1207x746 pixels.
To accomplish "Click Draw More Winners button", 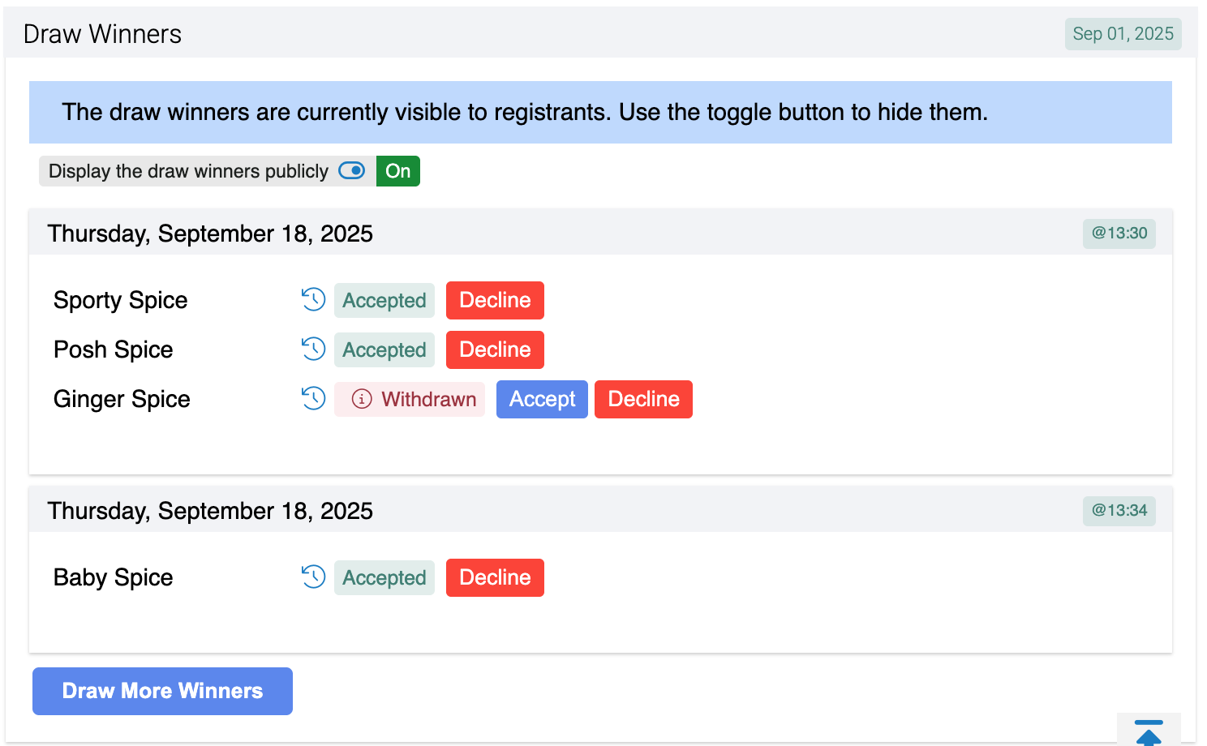I will coord(162,691).
